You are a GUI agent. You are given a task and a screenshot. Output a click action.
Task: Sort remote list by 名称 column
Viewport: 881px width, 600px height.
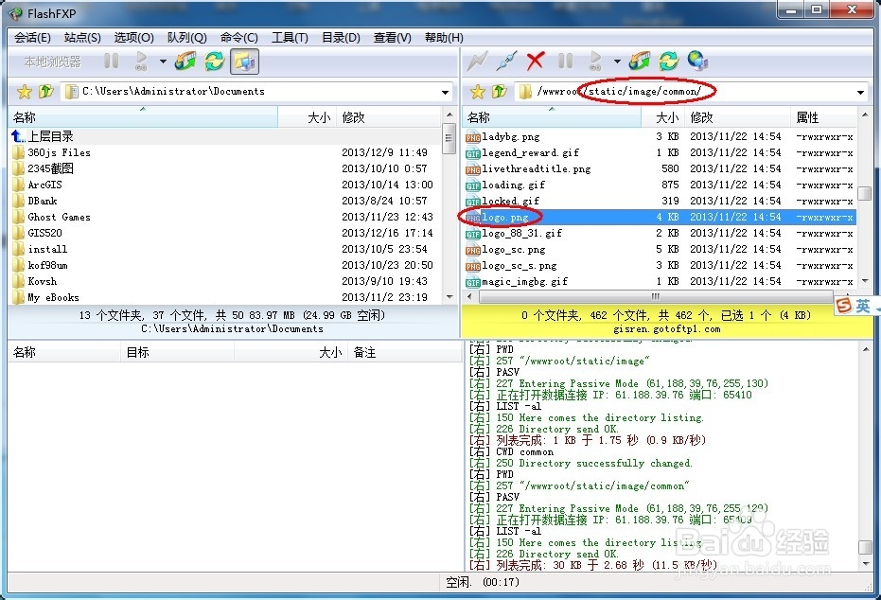coord(551,117)
